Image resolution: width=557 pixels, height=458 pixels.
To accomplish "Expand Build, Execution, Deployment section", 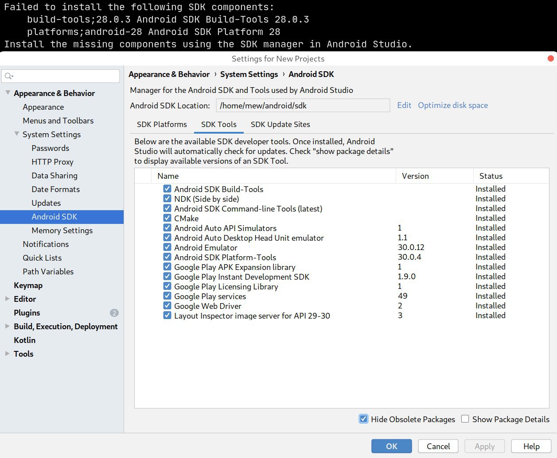I will 8,326.
